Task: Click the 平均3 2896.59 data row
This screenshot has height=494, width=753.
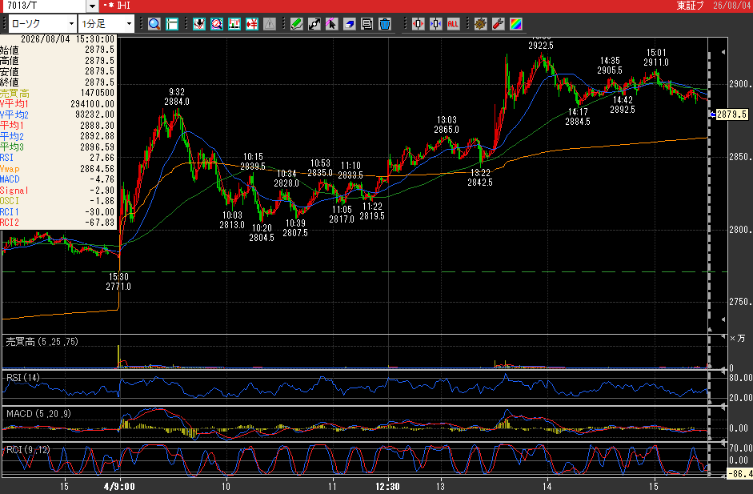Action: [x=58, y=147]
